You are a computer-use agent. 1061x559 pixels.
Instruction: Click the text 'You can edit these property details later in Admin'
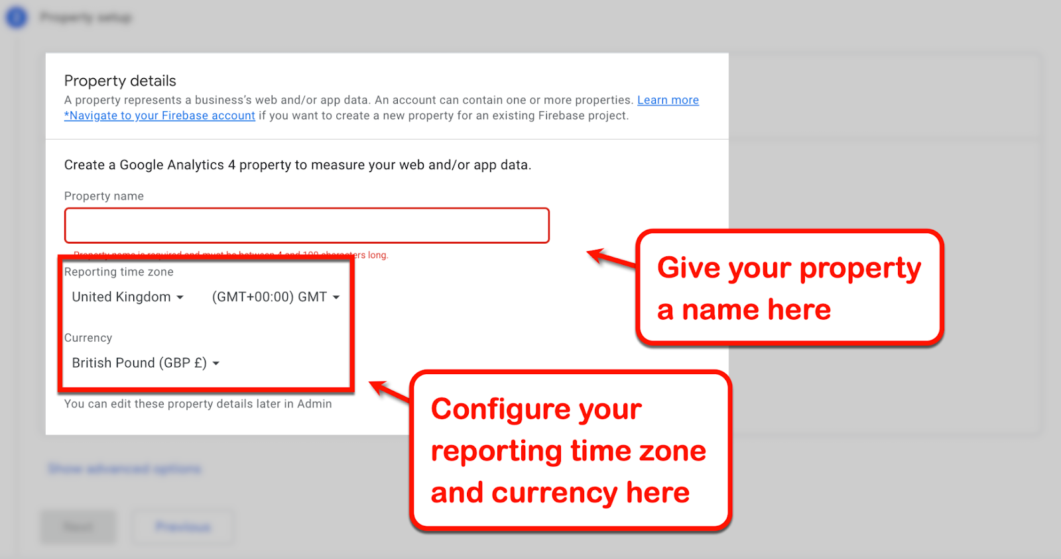(198, 404)
